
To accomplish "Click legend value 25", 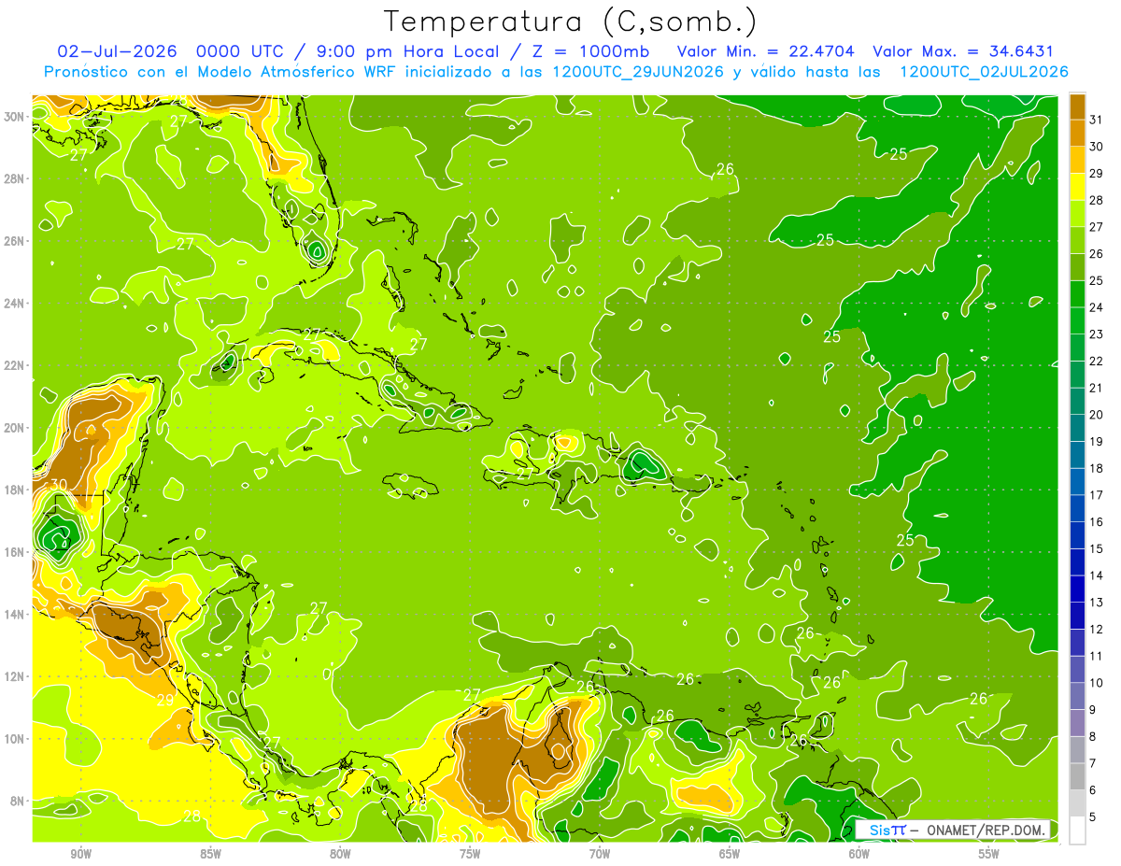I will (x=1097, y=280).
